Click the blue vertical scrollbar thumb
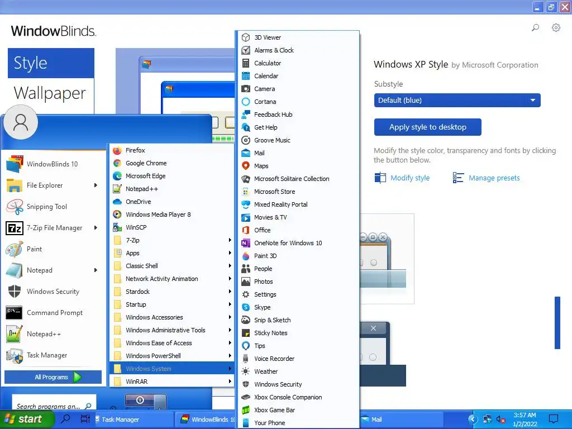572x429 pixels. click(557, 323)
